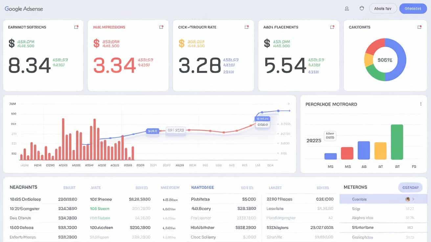Click the 'Hlstubitnher' row entry
Viewport: 431px width, 242px height.
pos(202,228)
